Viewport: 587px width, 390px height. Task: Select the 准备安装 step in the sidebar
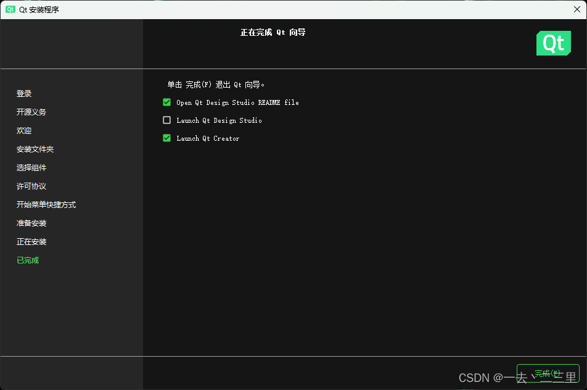coord(31,223)
